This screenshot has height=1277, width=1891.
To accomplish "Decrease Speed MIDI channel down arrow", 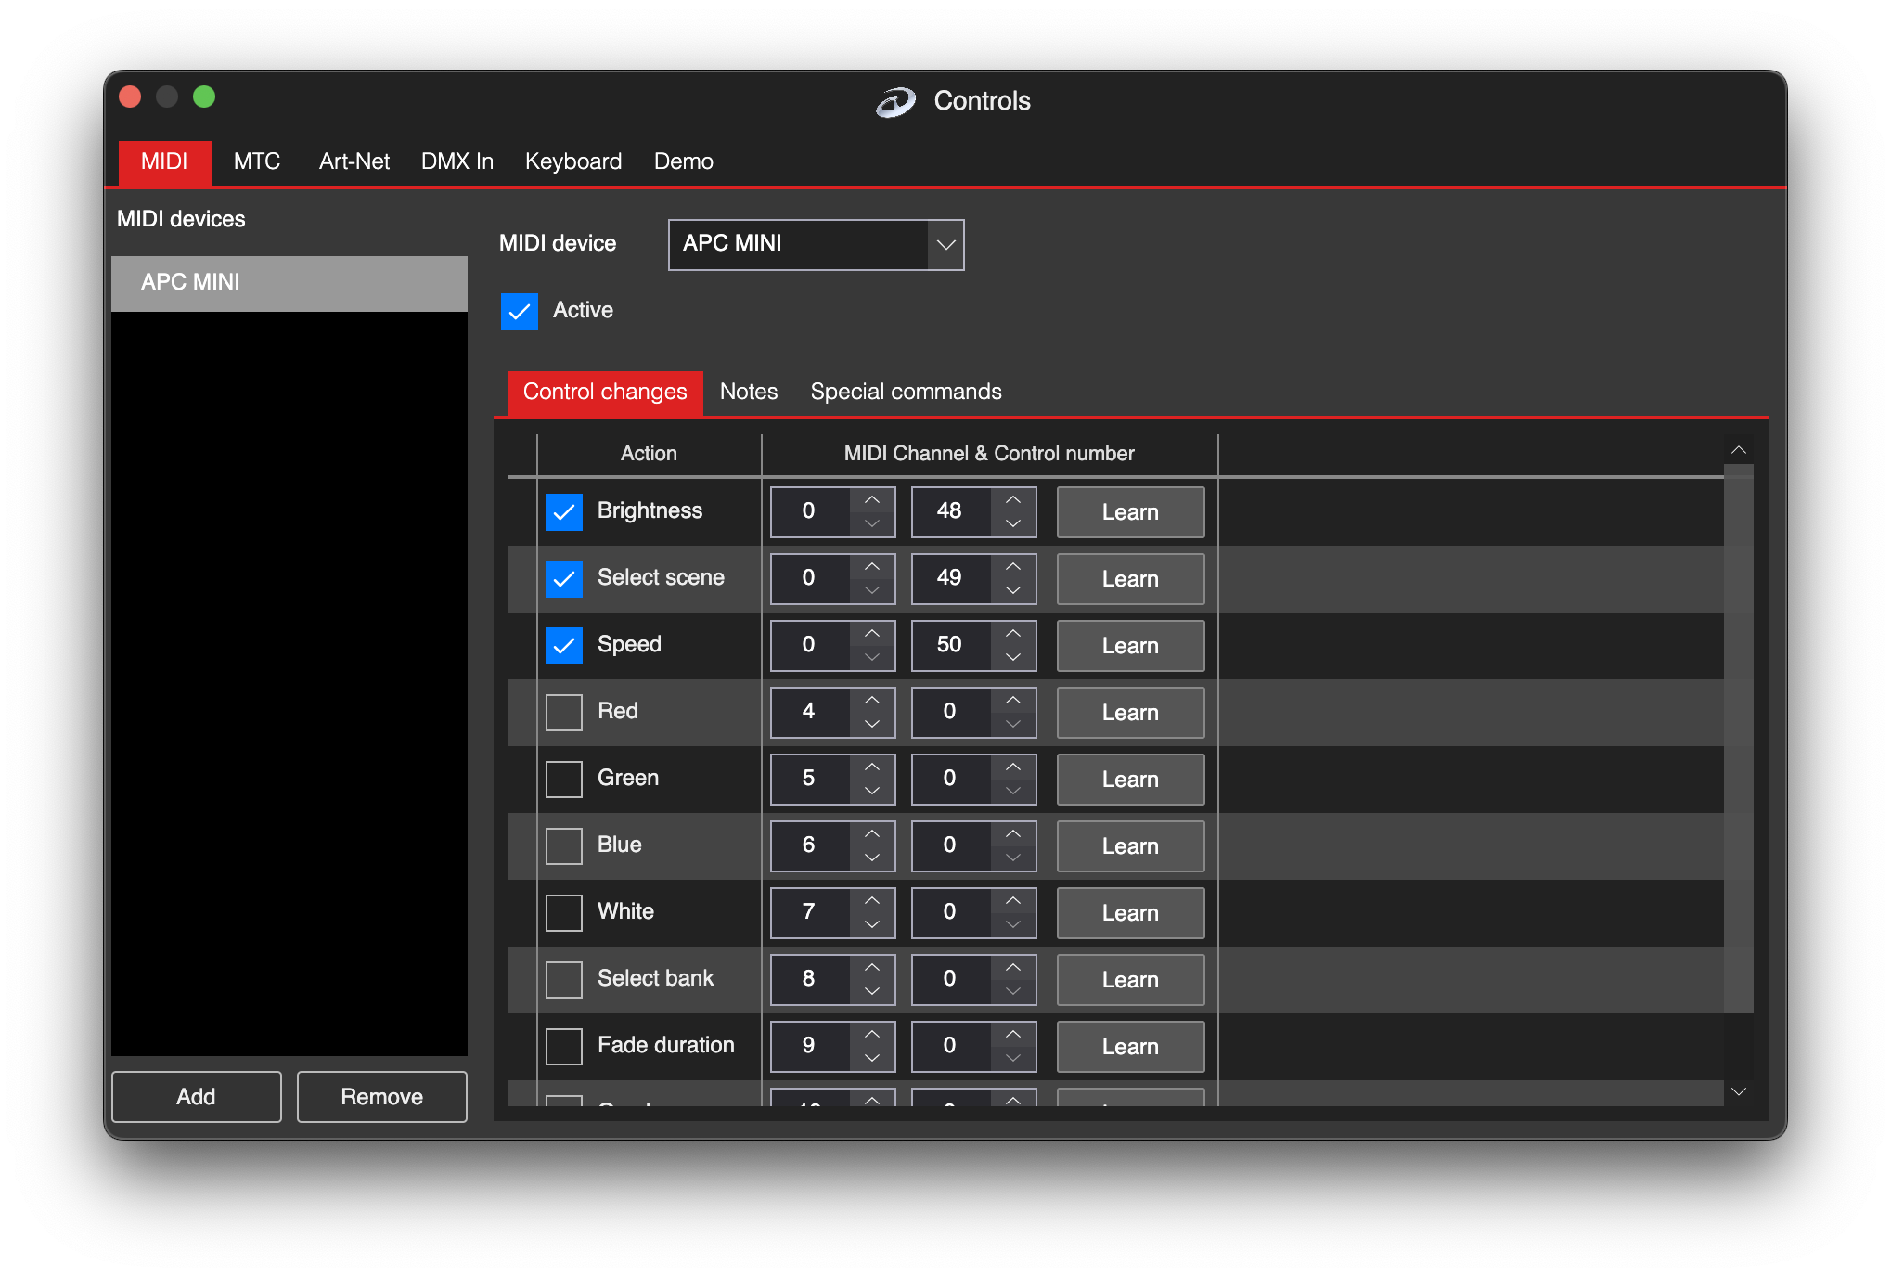I will tap(872, 657).
